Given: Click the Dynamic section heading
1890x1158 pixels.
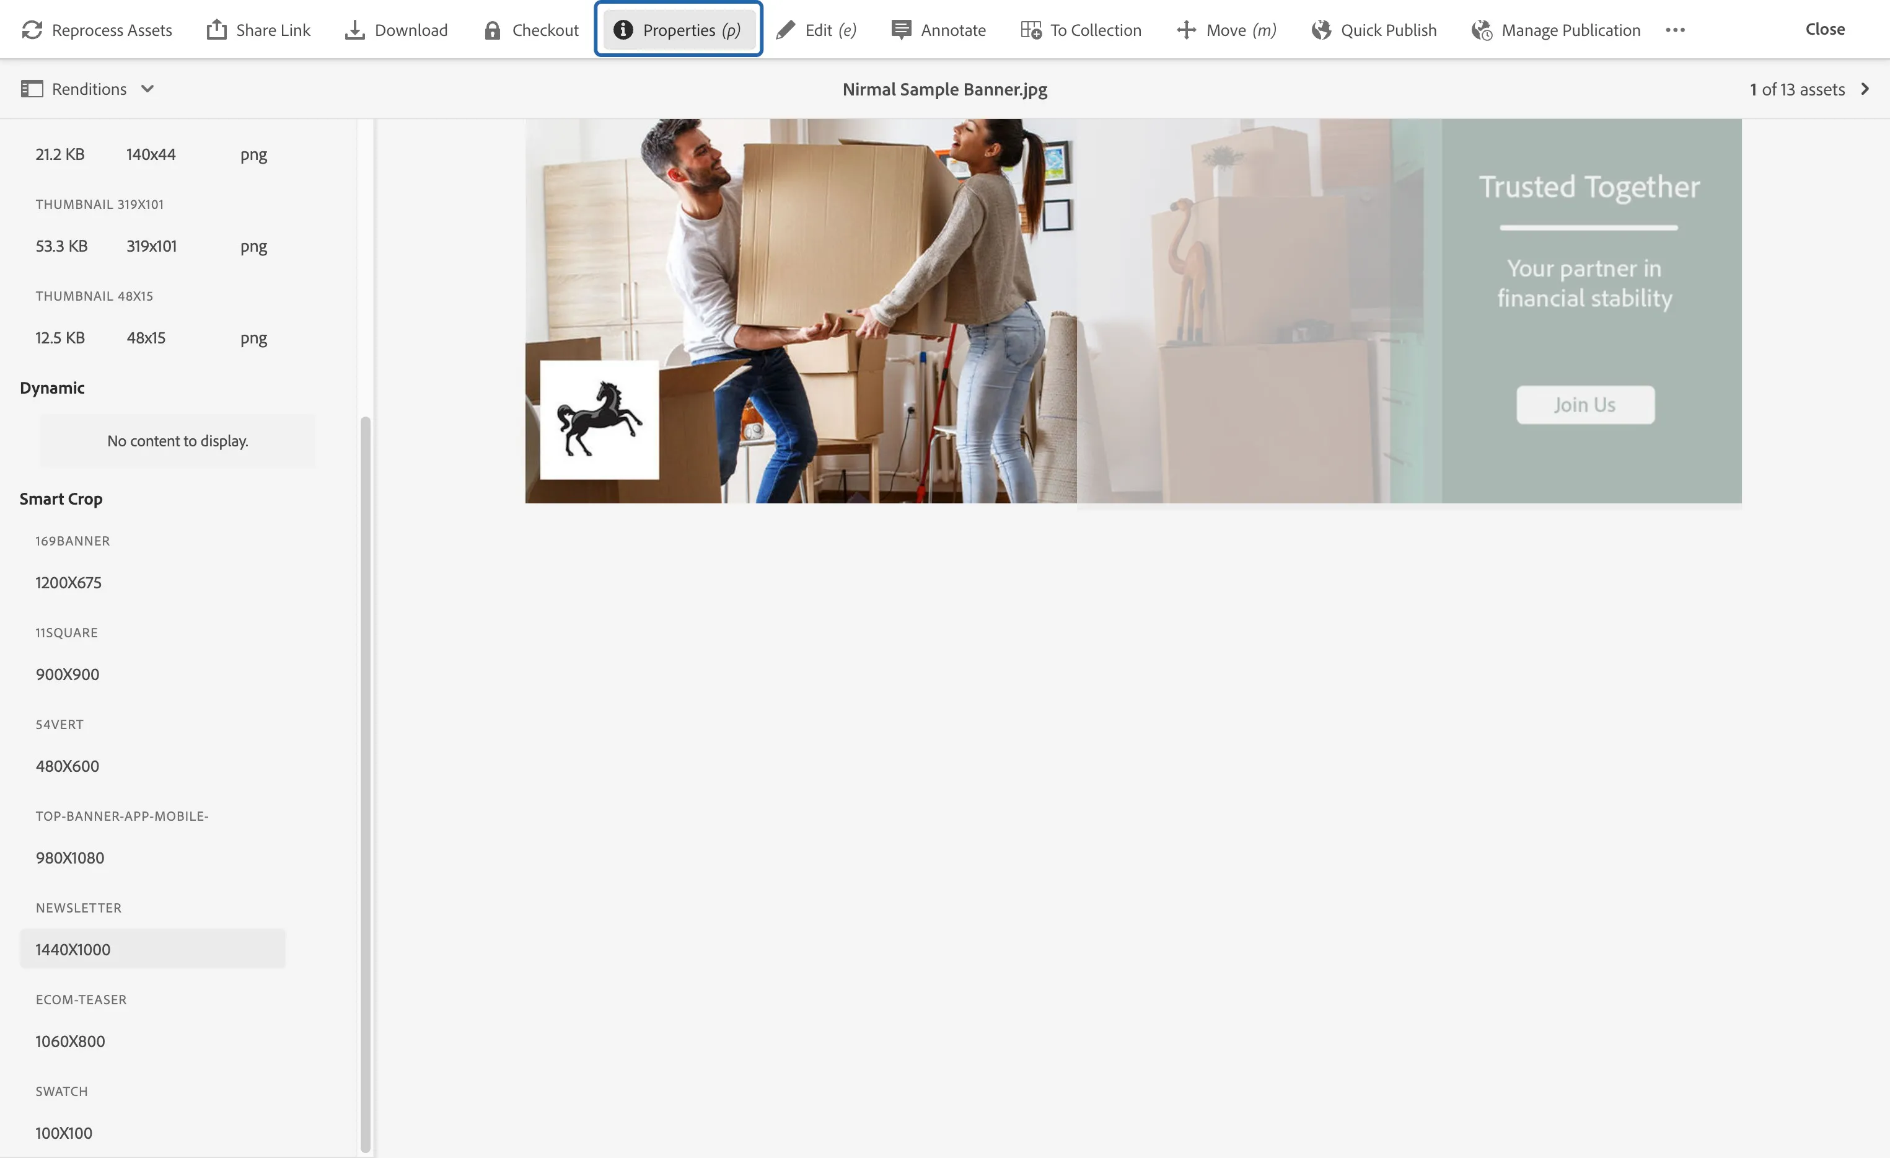Looking at the screenshot, I should pos(52,387).
